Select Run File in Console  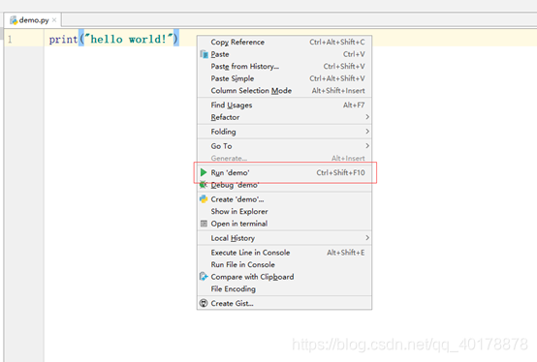click(x=284, y=264)
